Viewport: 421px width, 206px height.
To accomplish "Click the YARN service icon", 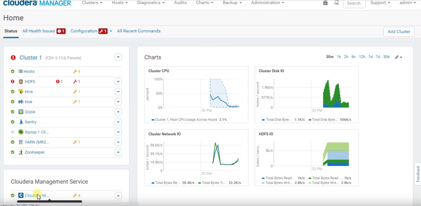I will point(21,142).
